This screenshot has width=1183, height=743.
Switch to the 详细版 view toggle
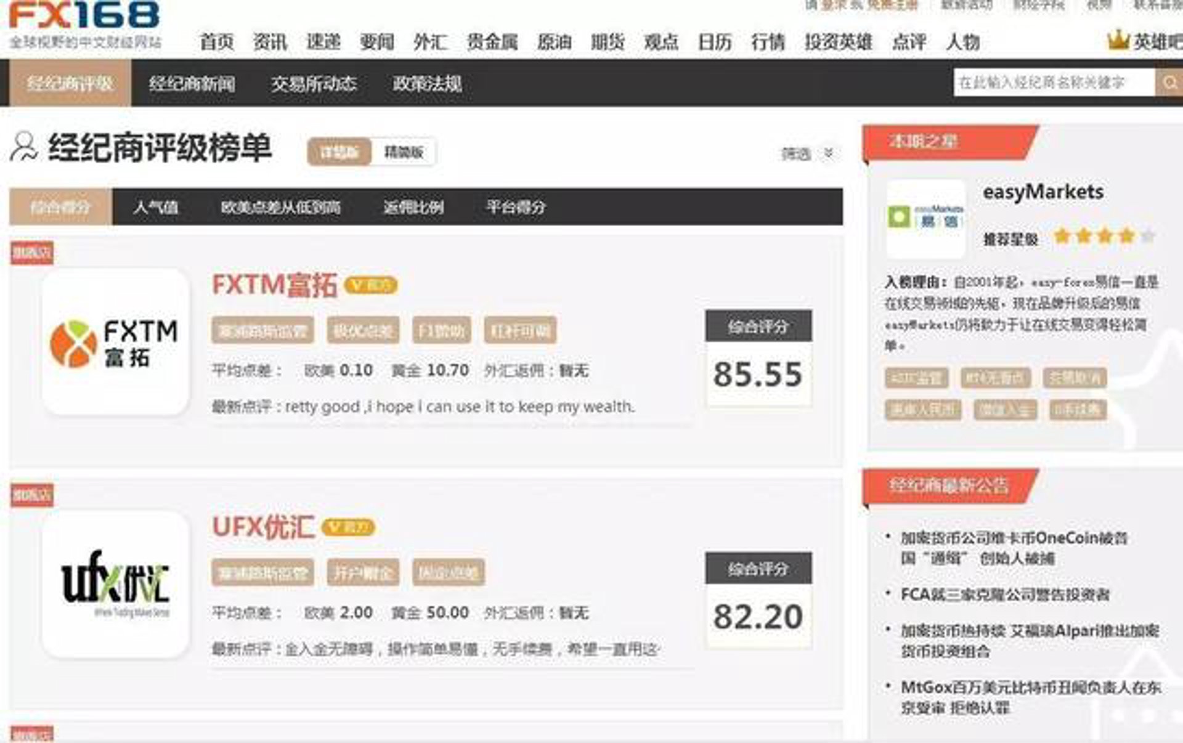point(339,152)
